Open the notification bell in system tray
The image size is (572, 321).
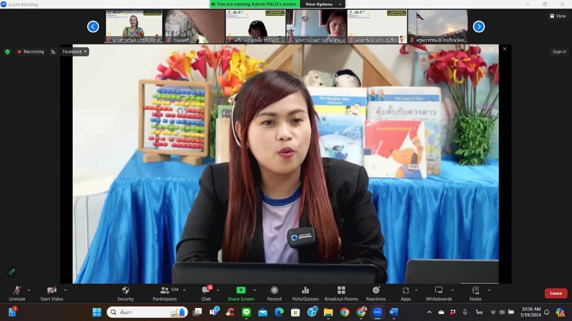pos(546,312)
